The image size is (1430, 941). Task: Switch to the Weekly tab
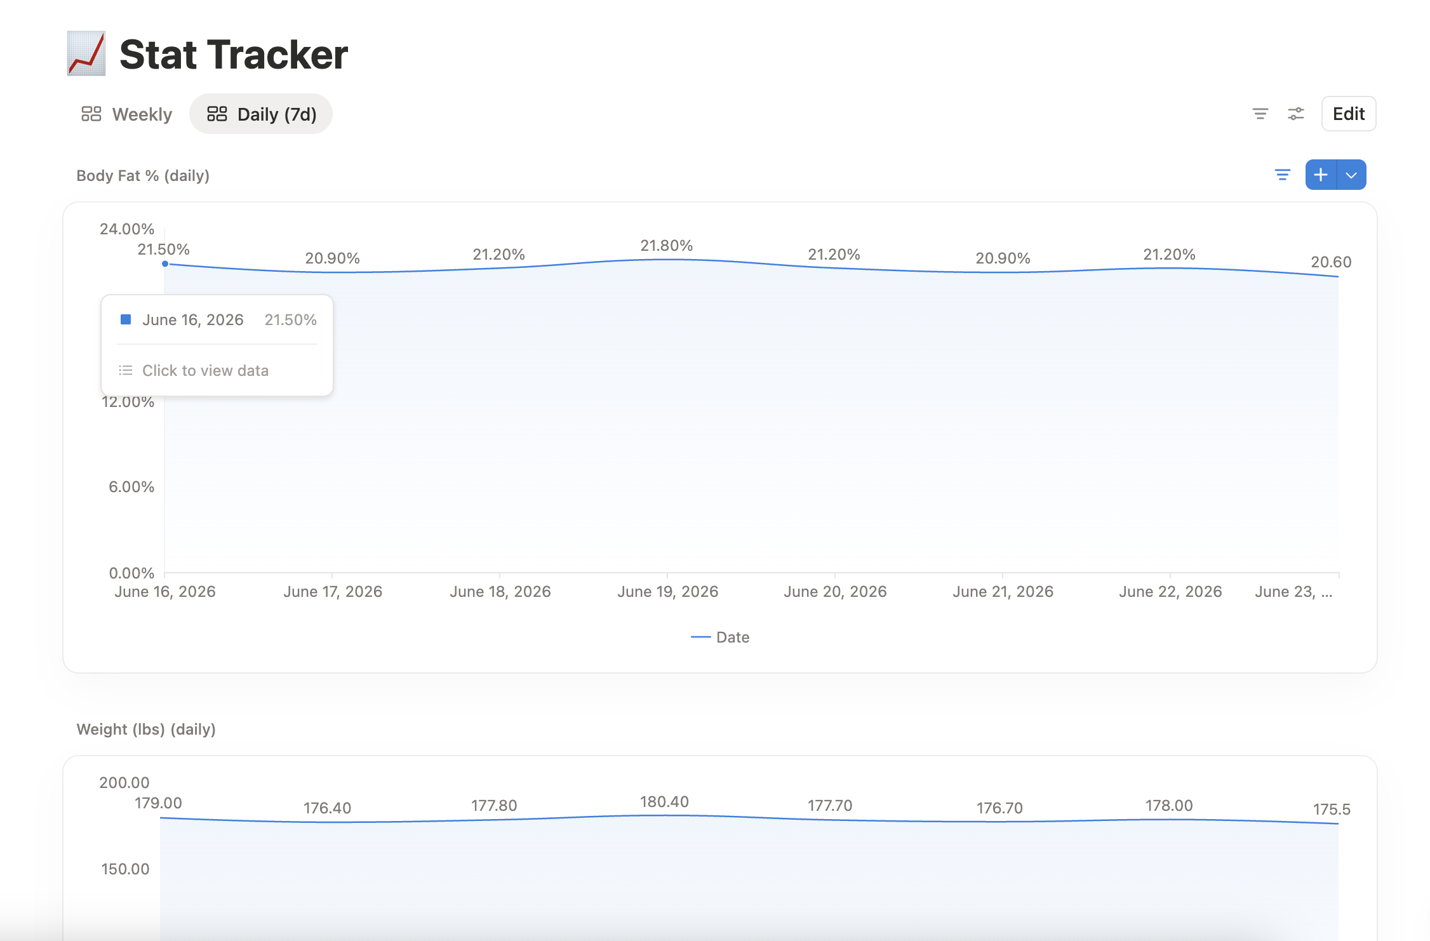click(x=126, y=114)
